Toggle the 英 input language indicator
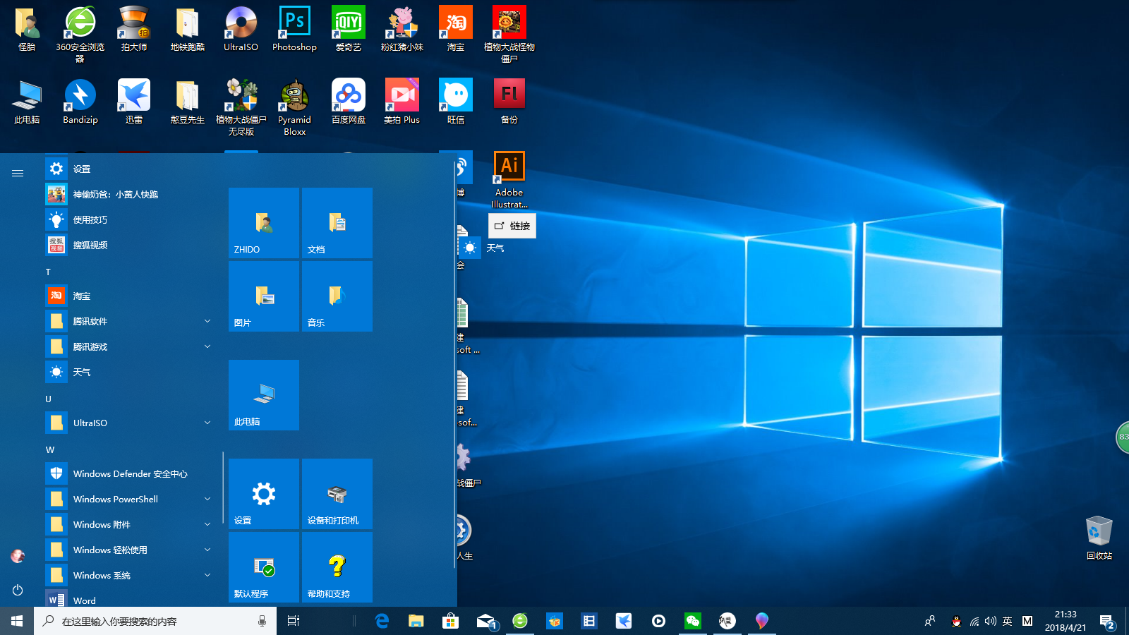 click(1008, 621)
